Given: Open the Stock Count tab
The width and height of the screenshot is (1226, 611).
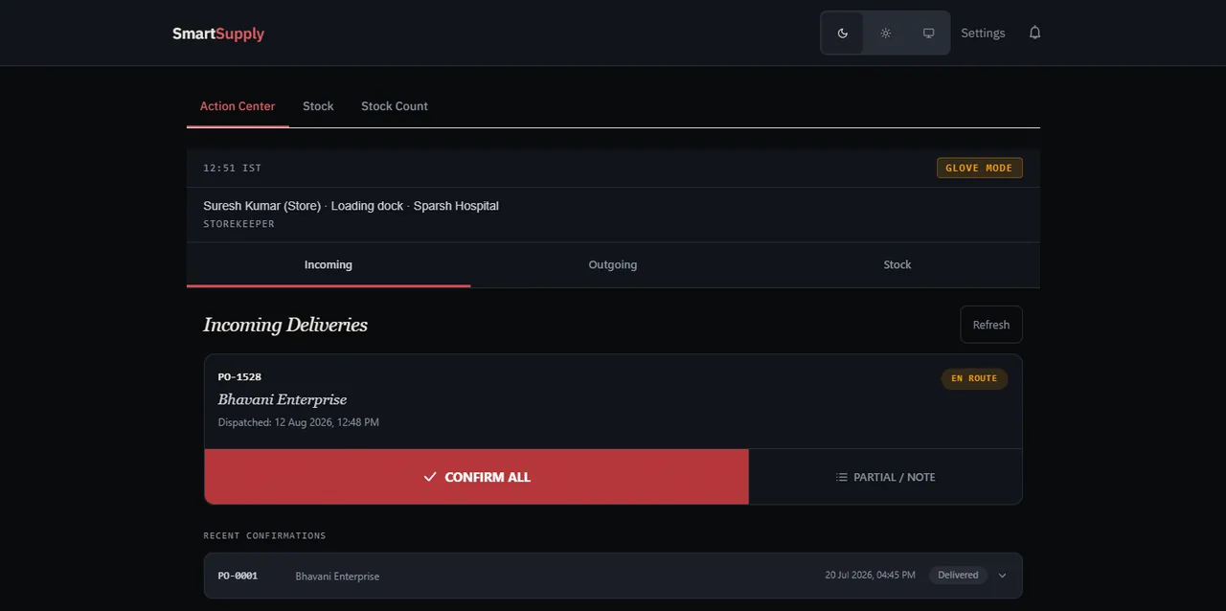Looking at the screenshot, I should coord(395,106).
